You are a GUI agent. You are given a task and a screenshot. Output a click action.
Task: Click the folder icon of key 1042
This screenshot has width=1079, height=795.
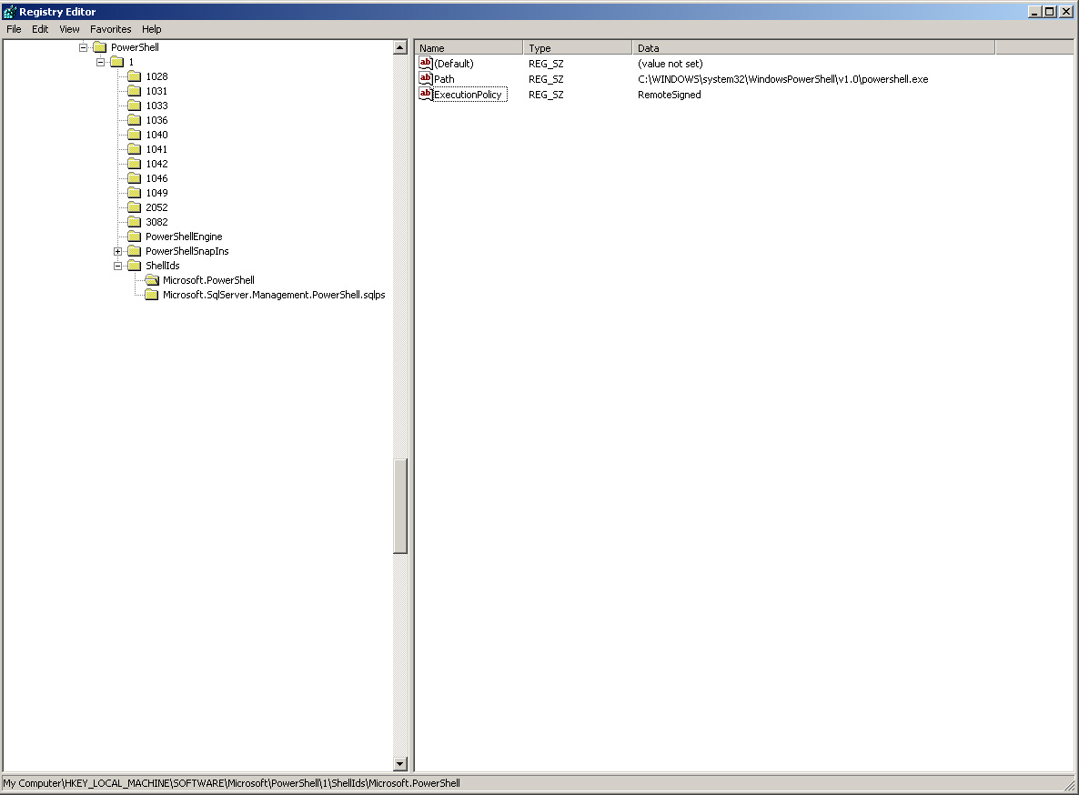134,164
